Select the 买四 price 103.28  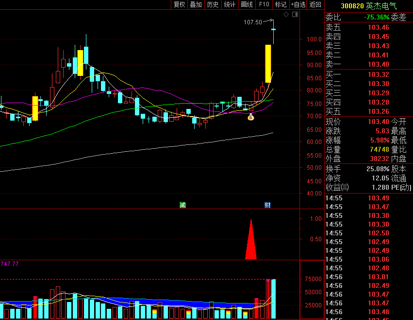[378, 103]
